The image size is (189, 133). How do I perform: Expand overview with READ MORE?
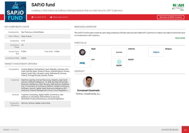point(180,38)
